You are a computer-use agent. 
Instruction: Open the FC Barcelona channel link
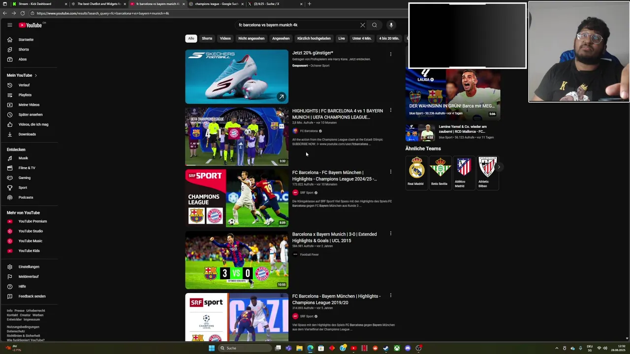point(309,131)
